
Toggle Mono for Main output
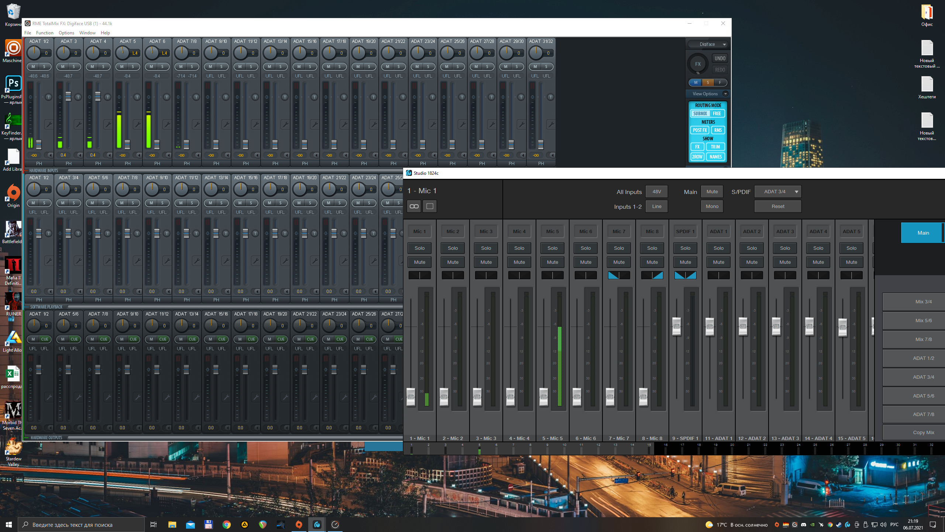[x=712, y=207]
